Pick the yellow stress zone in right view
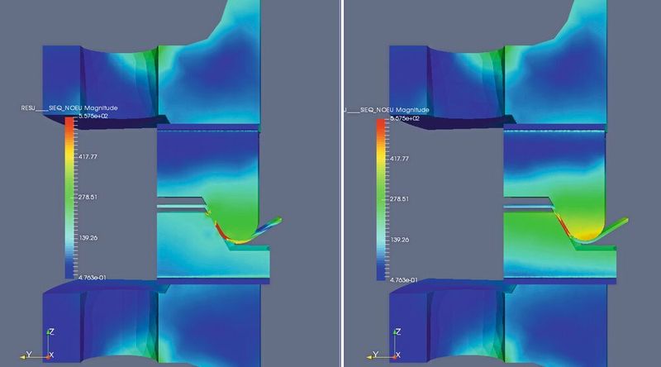 click(x=587, y=234)
